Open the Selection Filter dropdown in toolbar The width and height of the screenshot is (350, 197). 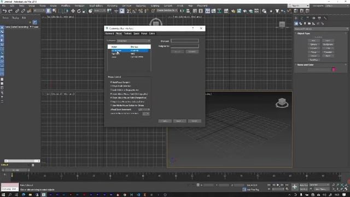point(39,11)
